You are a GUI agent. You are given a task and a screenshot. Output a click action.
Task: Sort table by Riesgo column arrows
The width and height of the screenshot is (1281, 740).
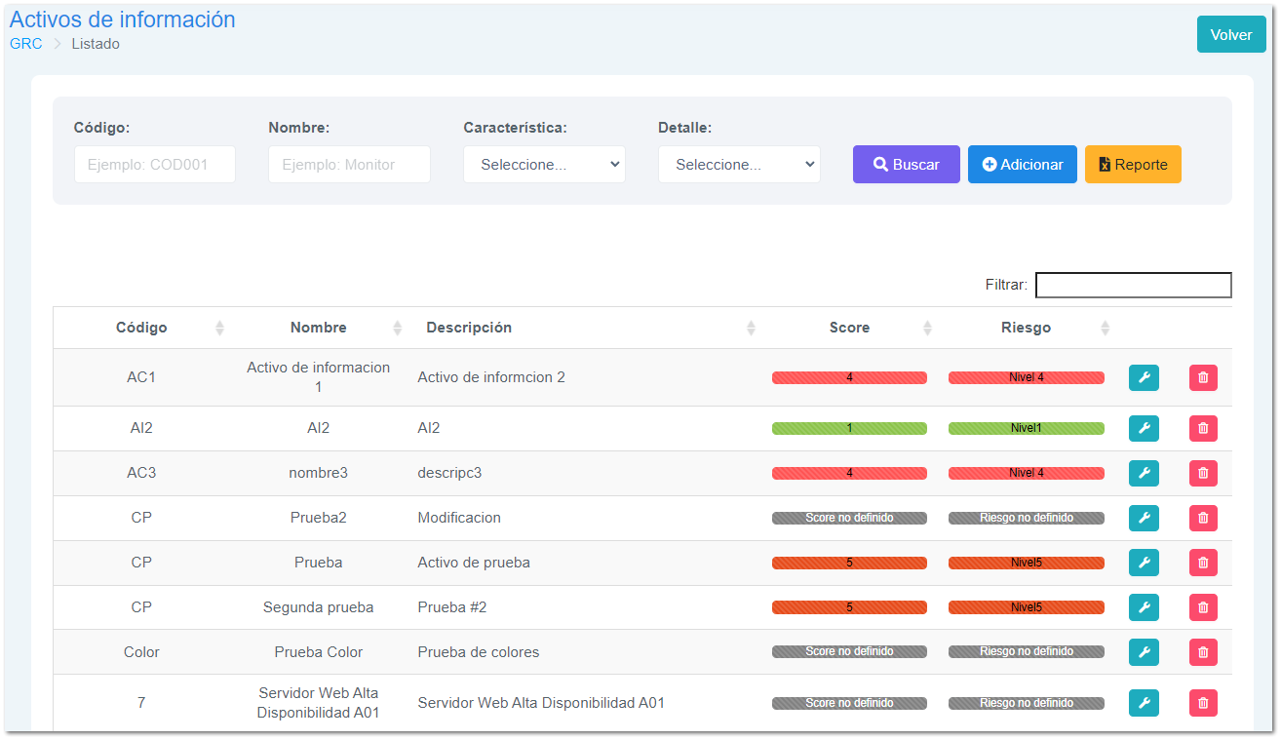tap(1105, 329)
